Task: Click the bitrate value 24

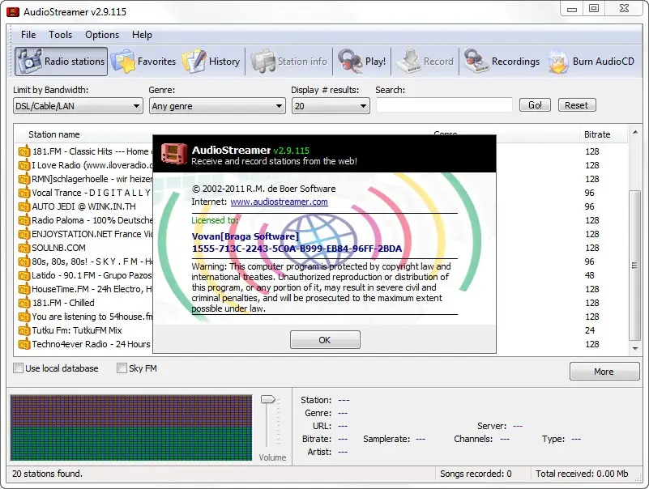Action: (x=589, y=330)
